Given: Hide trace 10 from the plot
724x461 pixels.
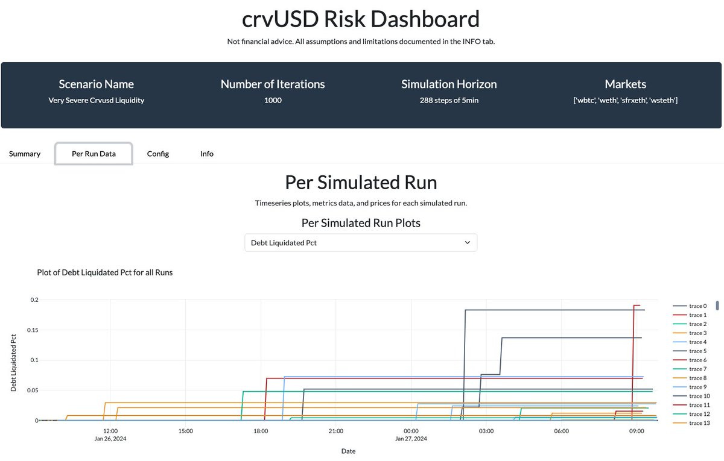Looking at the screenshot, I should click(691, 397).
